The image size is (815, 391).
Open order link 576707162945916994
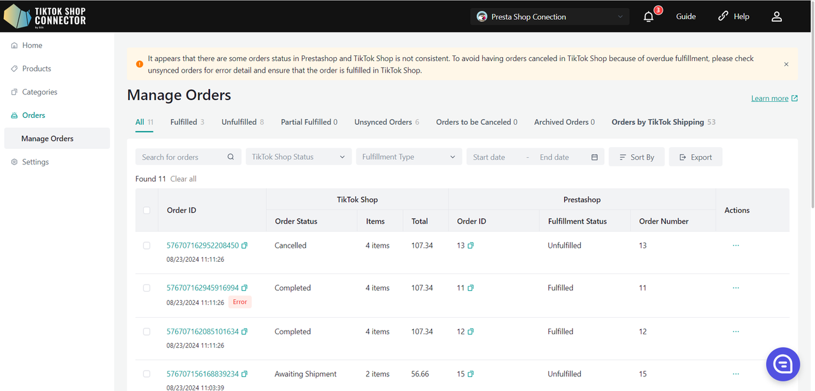click(202, 288)
